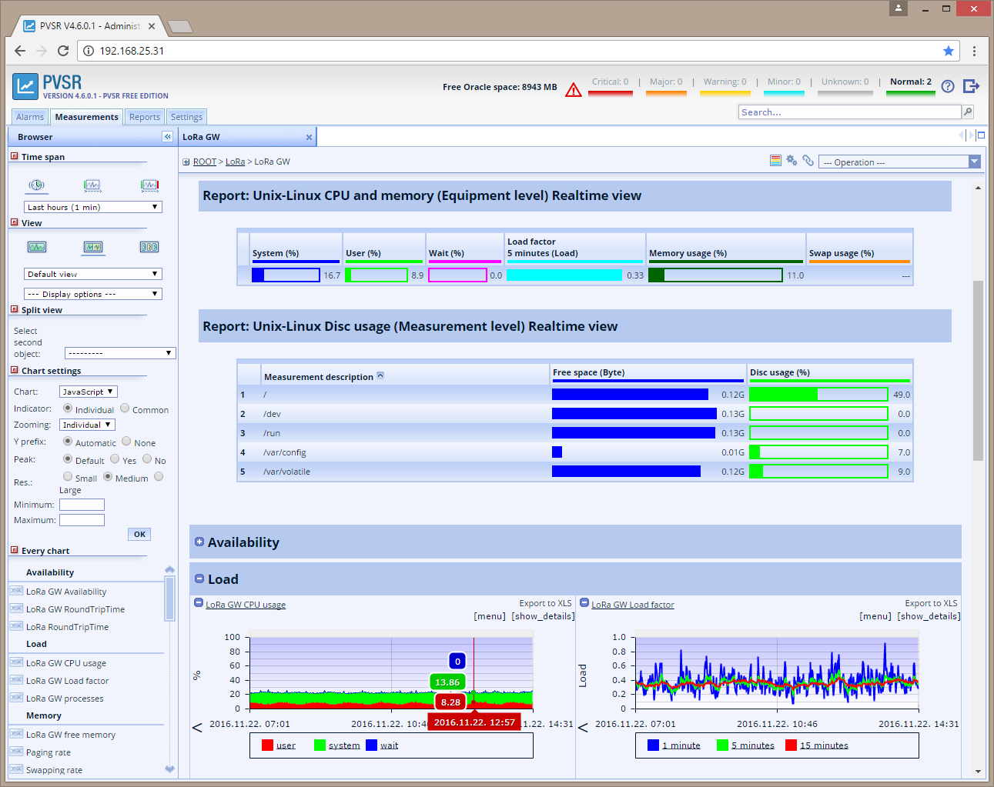Image resolution: width=994 pixels, height=787 pixels.
Task: Collapse the Browser panel with double-arrow icon
Action: tap(167, 136)
